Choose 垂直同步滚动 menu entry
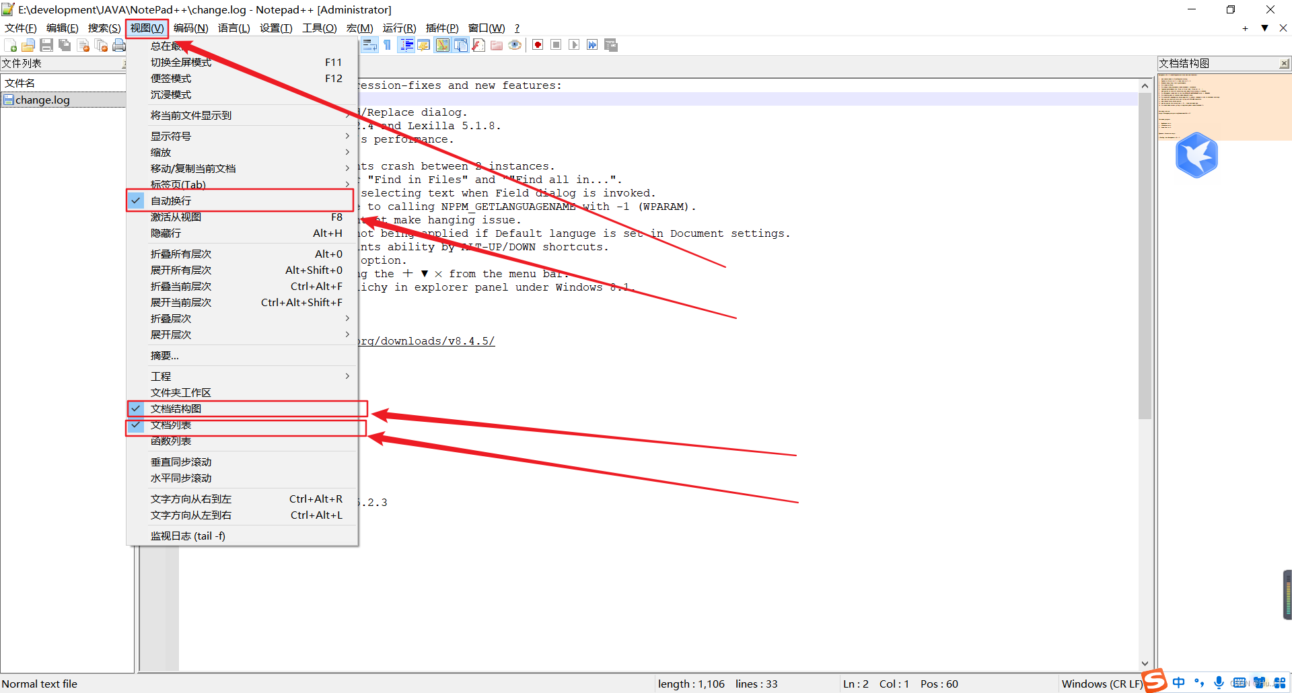This screenshot has height=693, width=1292. [x=242, y=462]
